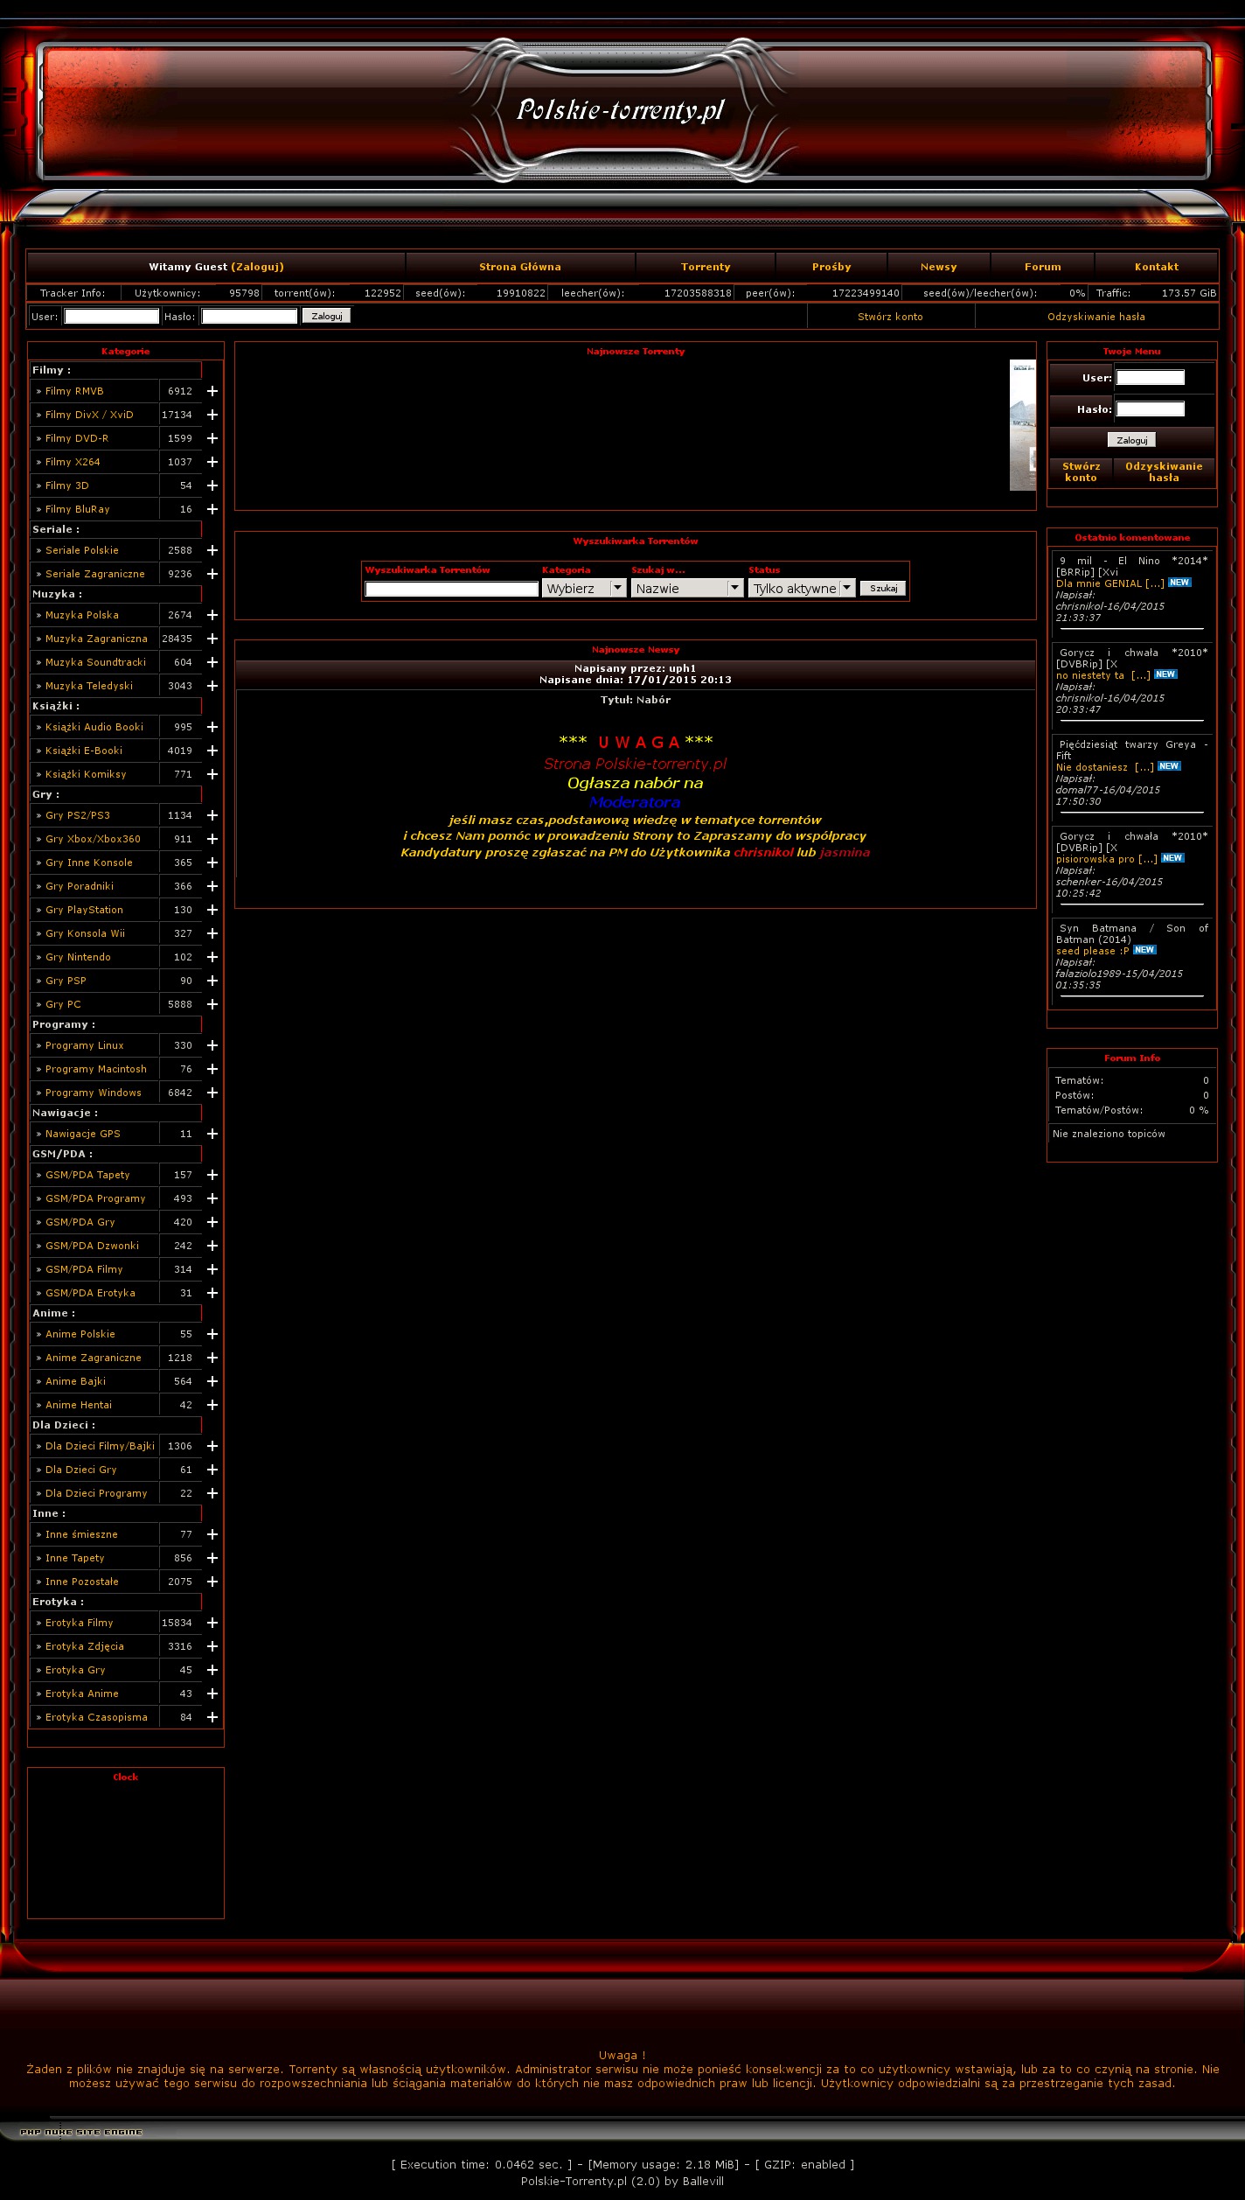
Task: Click plus icon beside Erotyka Czasopisma
Action: pyautogui.click(x=212, y=1717)
